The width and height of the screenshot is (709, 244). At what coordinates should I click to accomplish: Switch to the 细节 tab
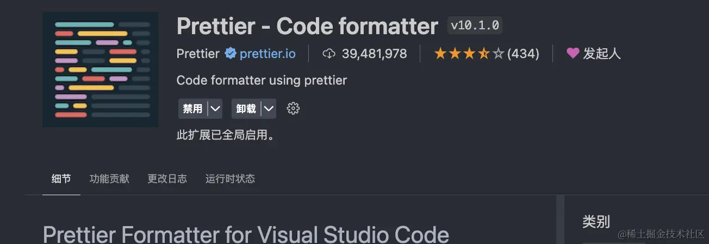tap(61, 178)
